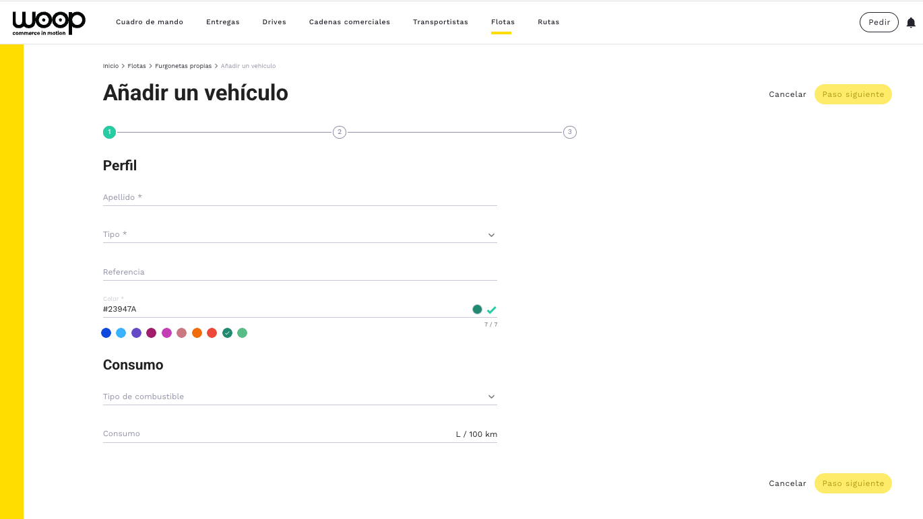Open the Transportistas menu item

[440, 22]
